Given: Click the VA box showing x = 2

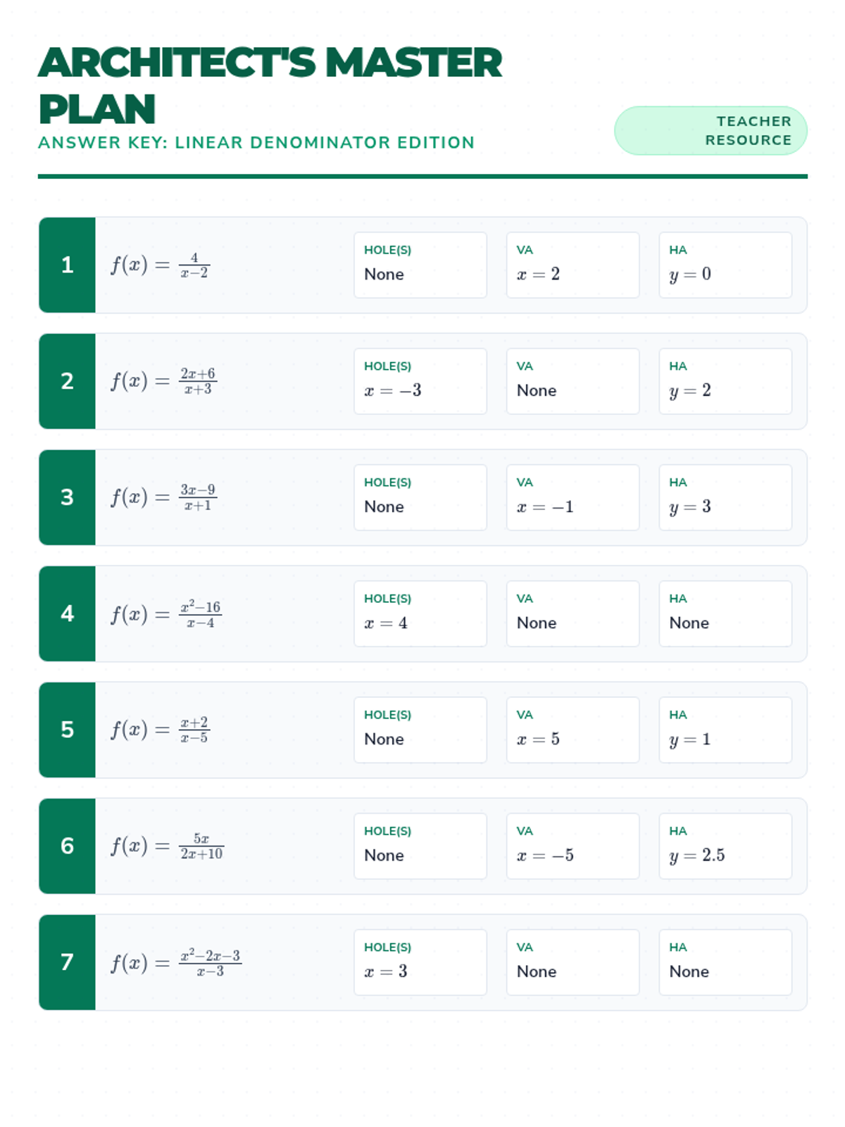Looking at the screenshot, I should (x=572, y=265).
